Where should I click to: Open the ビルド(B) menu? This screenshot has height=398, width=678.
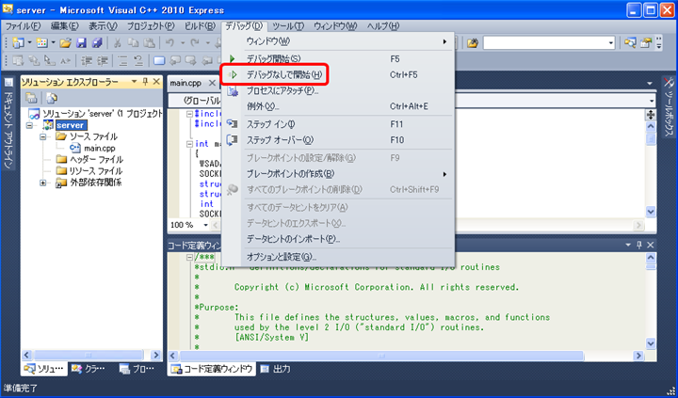point(200,26)
